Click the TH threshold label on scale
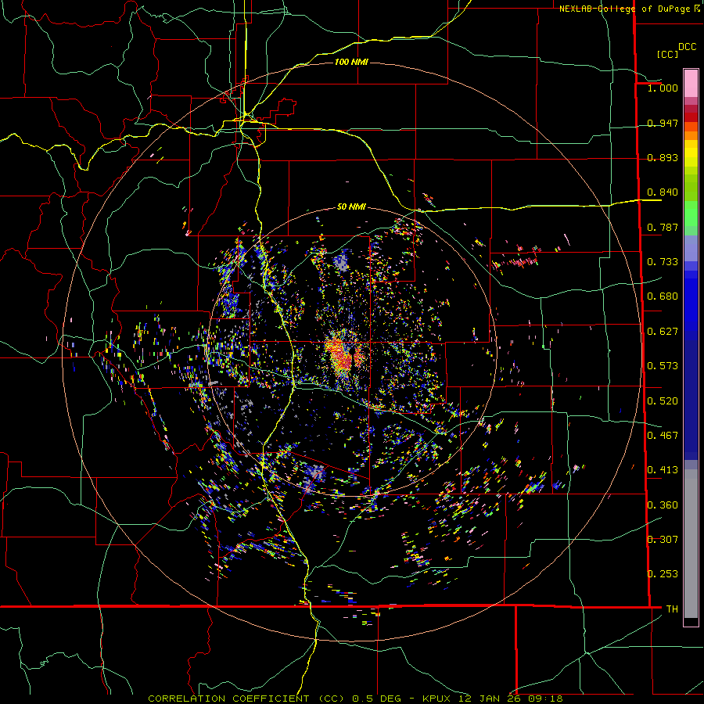 672,609
